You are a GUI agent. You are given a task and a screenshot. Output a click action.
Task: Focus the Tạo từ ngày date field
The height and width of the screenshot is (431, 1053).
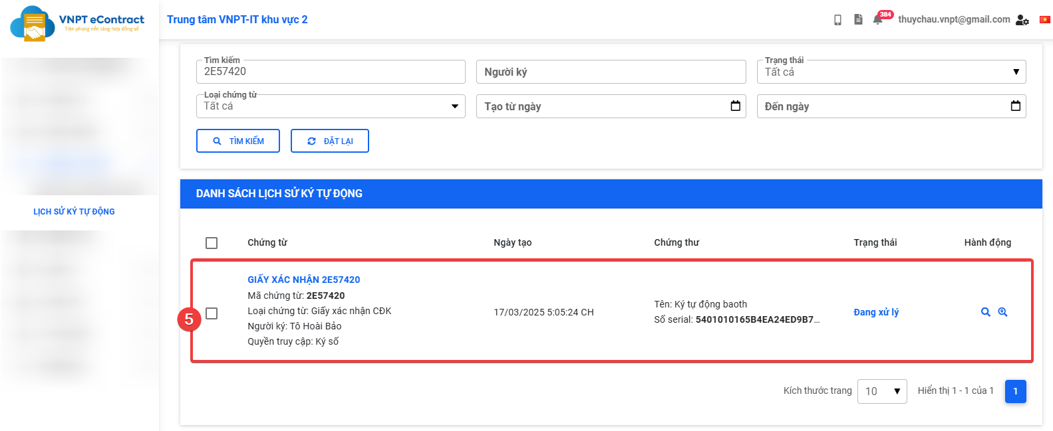pos(611,106)
